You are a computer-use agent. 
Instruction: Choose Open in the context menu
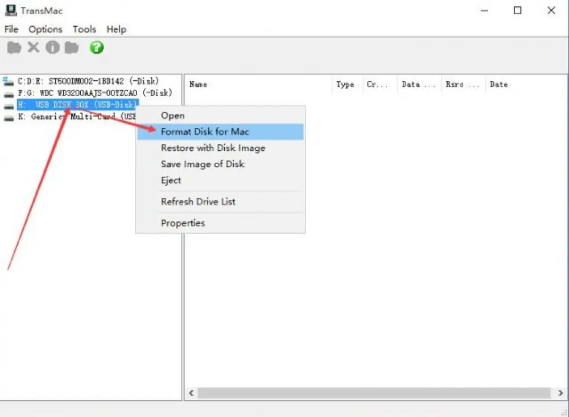coord(220,115)
